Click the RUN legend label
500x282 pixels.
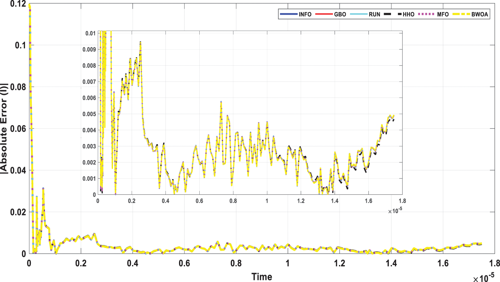[374, 14]
